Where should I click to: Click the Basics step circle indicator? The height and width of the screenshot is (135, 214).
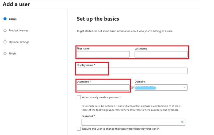[x=5, y=19]
